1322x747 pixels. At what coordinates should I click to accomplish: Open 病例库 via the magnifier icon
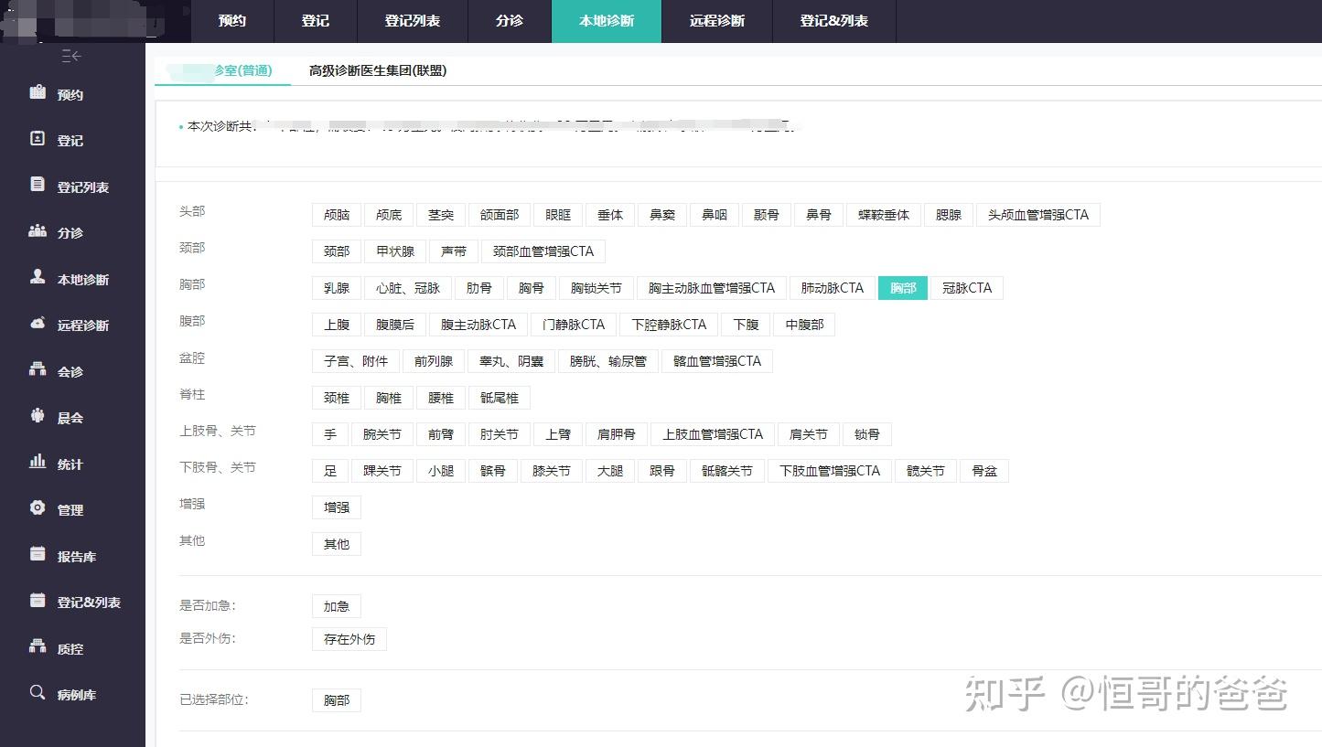click(38, 692)
